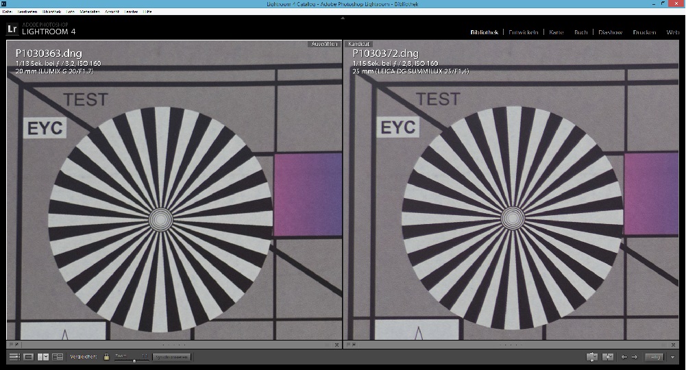Click the Make Select icon
This screenshot has width=686, height=370.
607,357
